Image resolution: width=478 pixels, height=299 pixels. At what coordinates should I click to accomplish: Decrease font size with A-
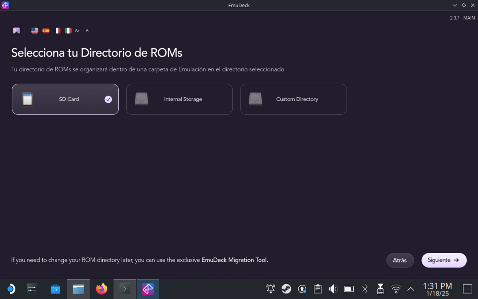coord(88,31)
